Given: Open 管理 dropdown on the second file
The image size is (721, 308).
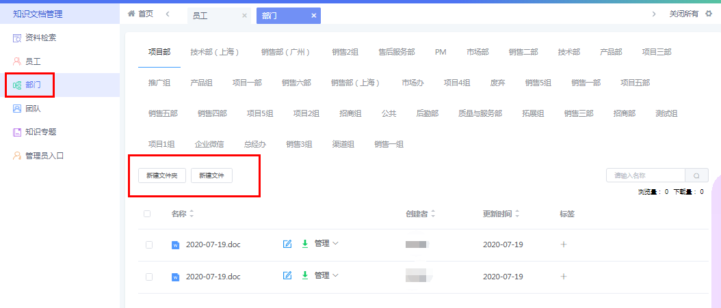Looking at the screenshot, I should (x=326, y=275).
